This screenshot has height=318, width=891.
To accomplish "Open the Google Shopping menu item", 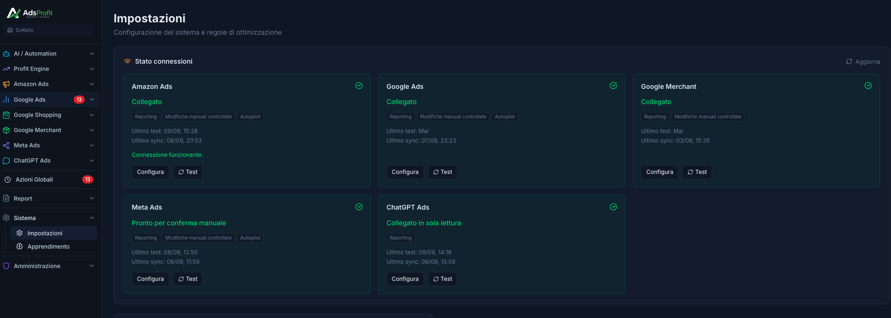I will pyautogui.click(x=48, y=115).
